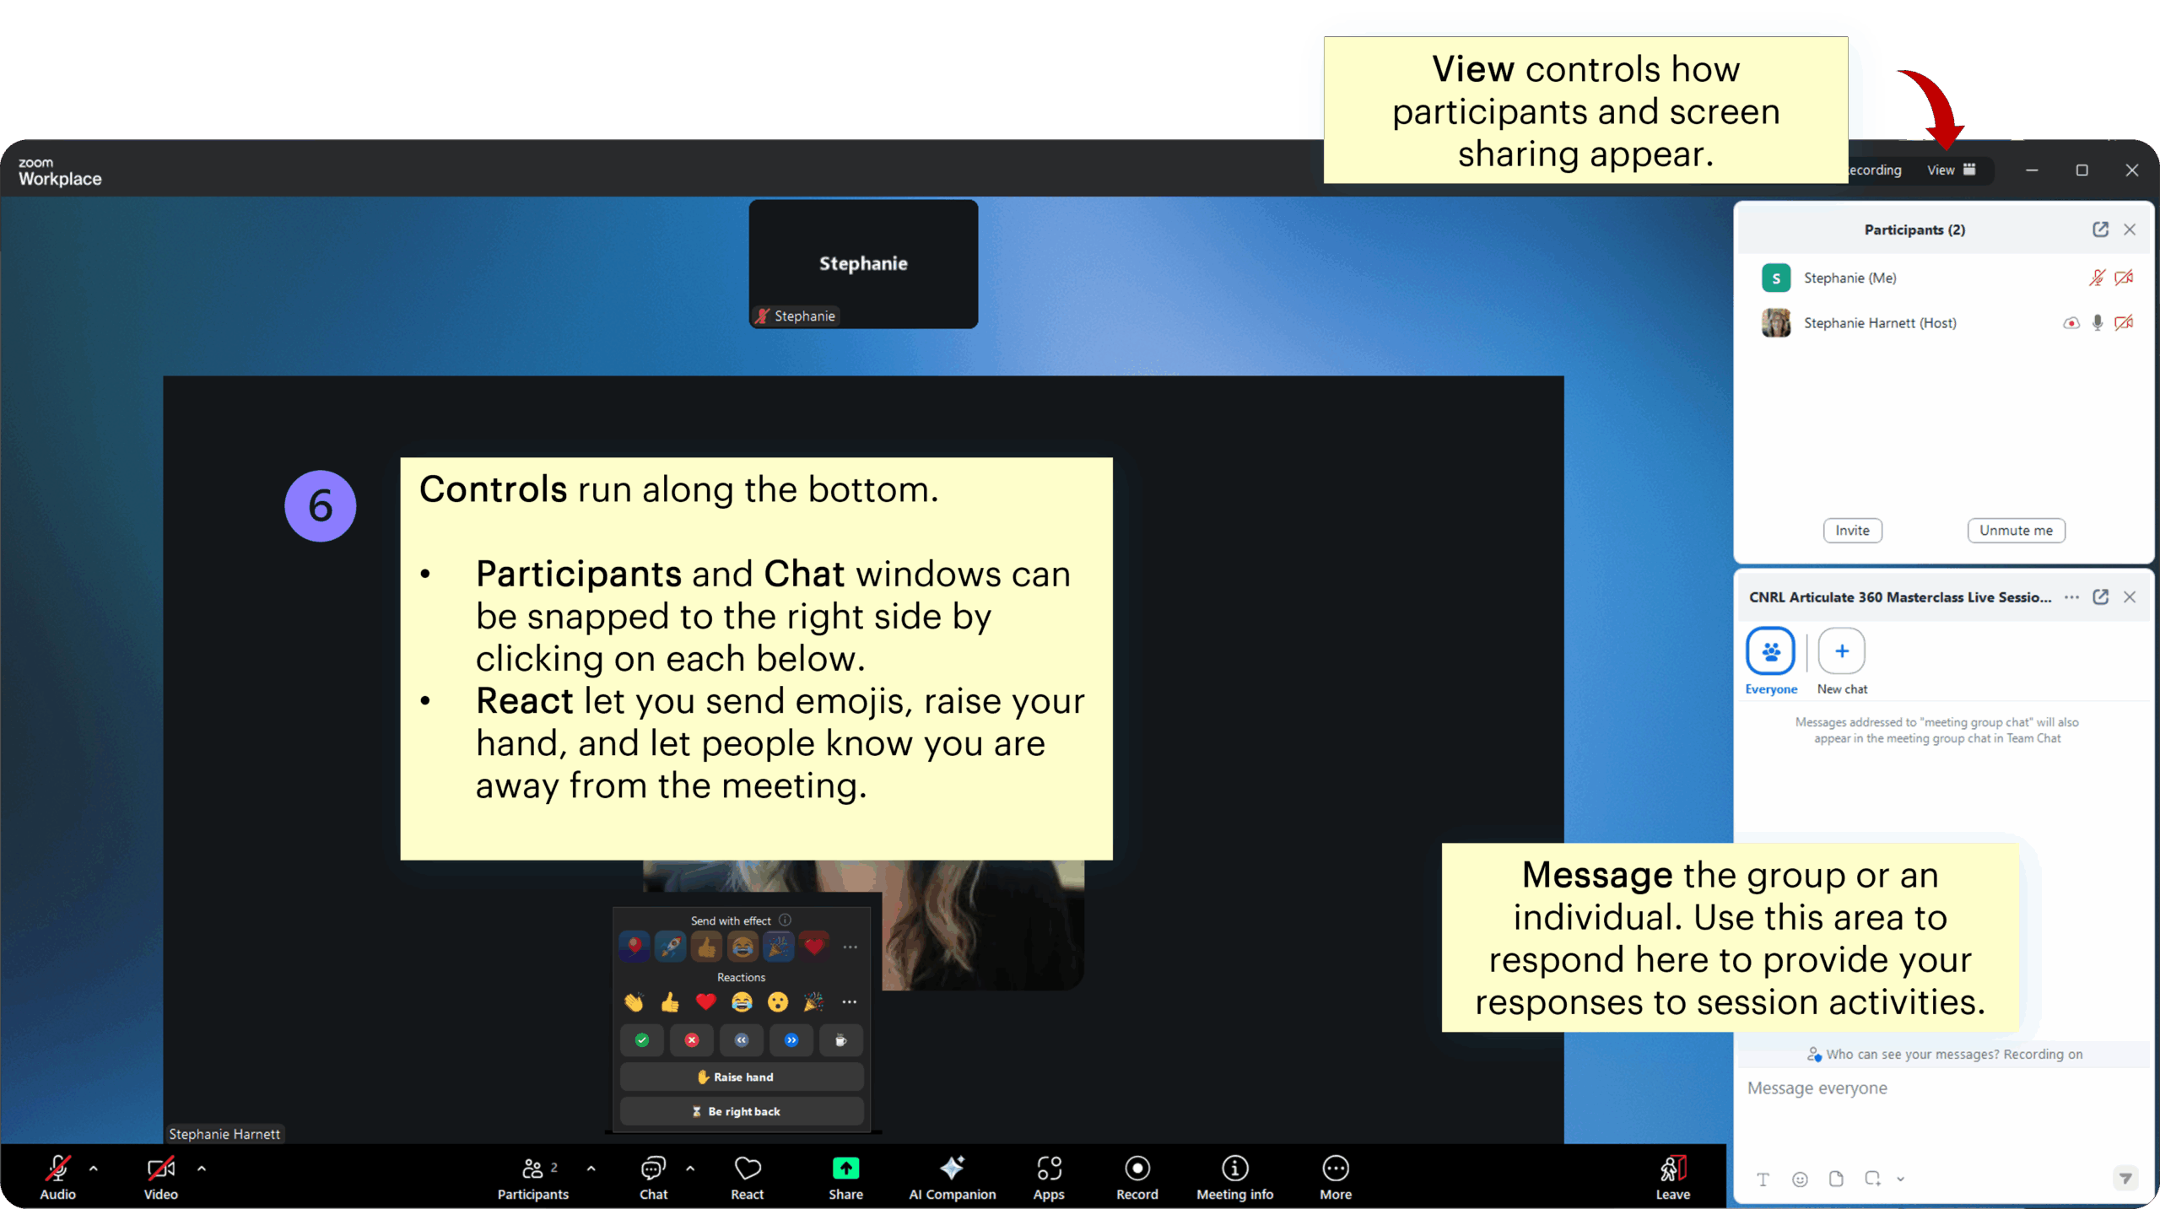The image size is (2160, 1209).
Task: Open the AI Companion panel
Action: [x=953, y=1177]
